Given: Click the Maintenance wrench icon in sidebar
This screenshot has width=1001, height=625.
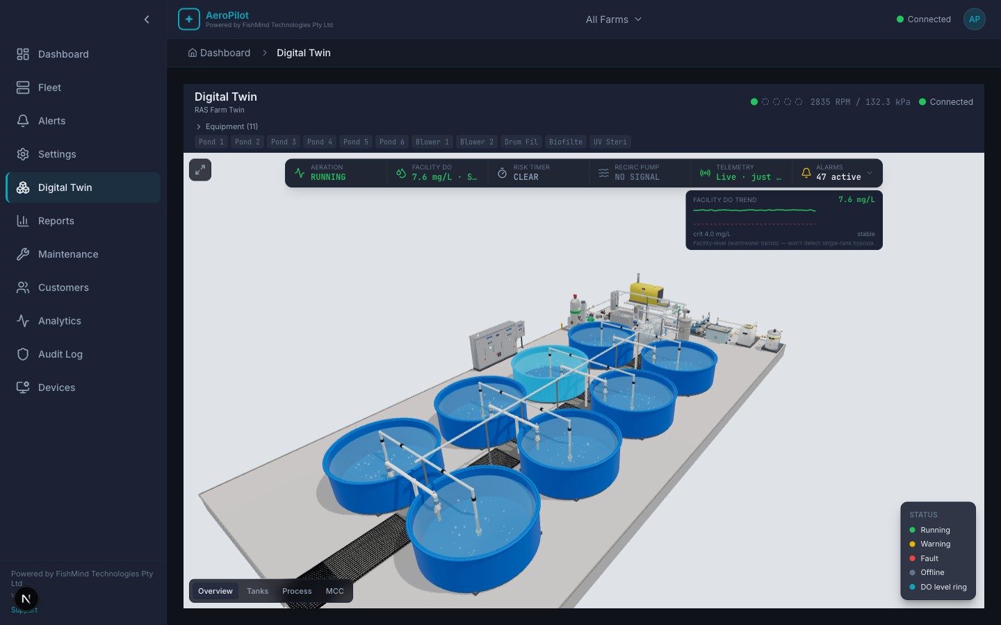Looking at the screenshot, I should pos(23,254).
